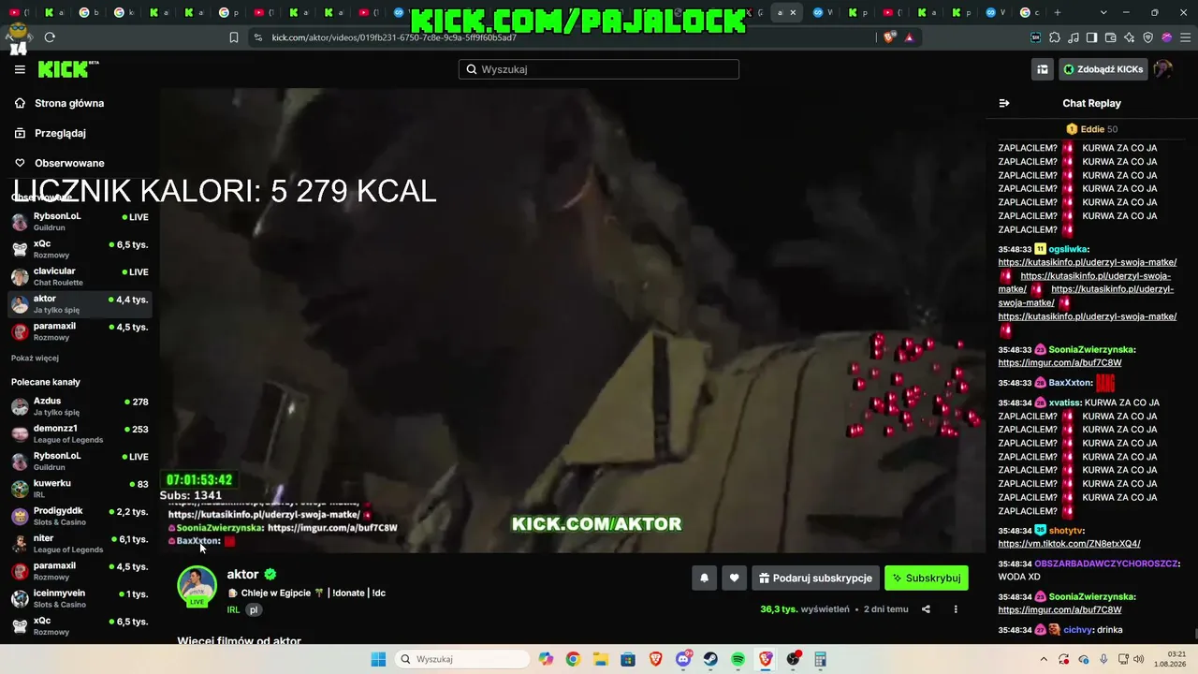Viewport: 1198px width, 674px height.
Task: Open paramaxil channel in followed list
Action: tap(80, 331)
